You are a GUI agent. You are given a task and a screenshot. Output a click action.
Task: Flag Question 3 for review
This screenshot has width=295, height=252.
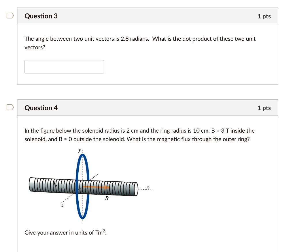[x=10, y=16]
